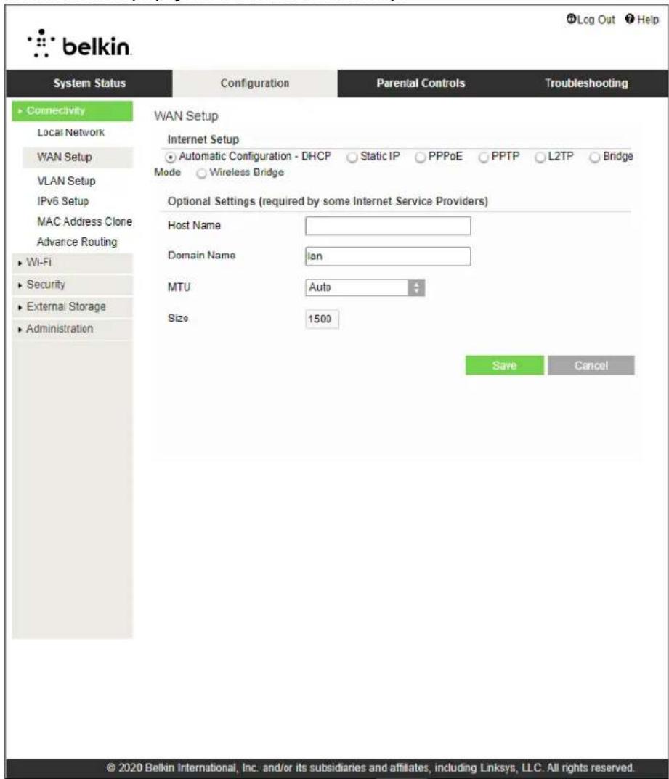This screenshot has height=779, width=669.
Task: Click the Log Out icon
Action: click(x=571, y=19)
